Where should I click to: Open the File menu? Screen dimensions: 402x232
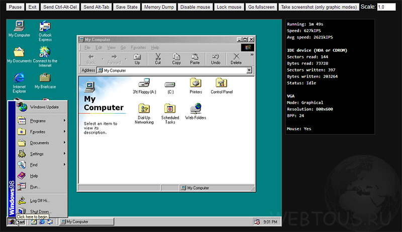click(x=87, y=47)
